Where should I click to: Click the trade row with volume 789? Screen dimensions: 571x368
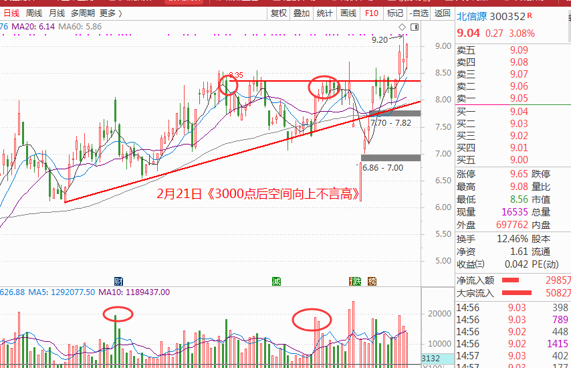[x=513, y=320]
